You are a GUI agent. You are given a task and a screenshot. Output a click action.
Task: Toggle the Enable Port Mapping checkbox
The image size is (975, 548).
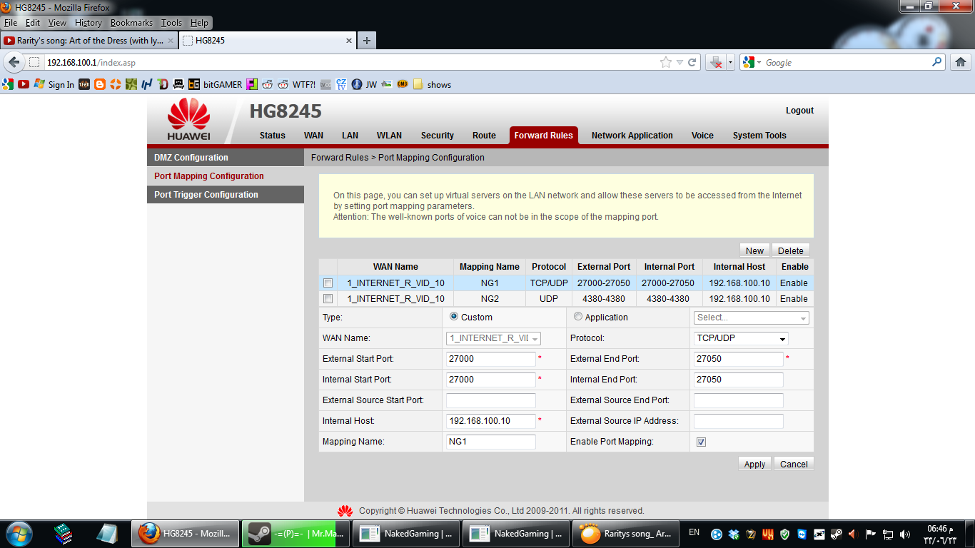tap(701, 442)
